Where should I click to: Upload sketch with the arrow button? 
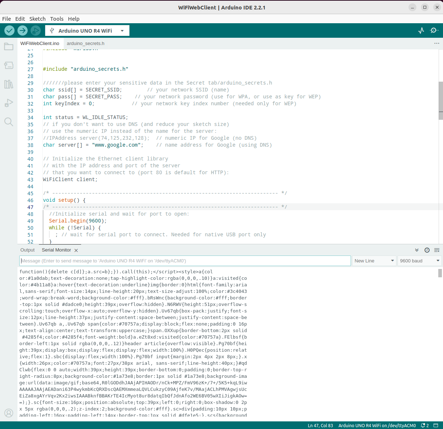[23, 30]
